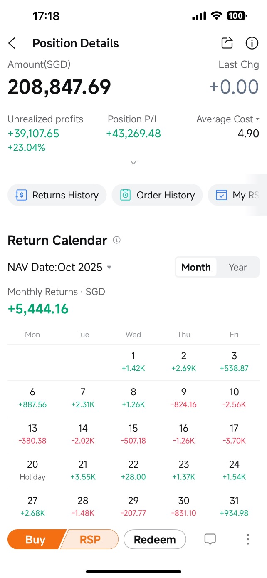This screenshot has width=267, height=578.
Task: Select October 17 showing -3.70K
Action: 234,434
